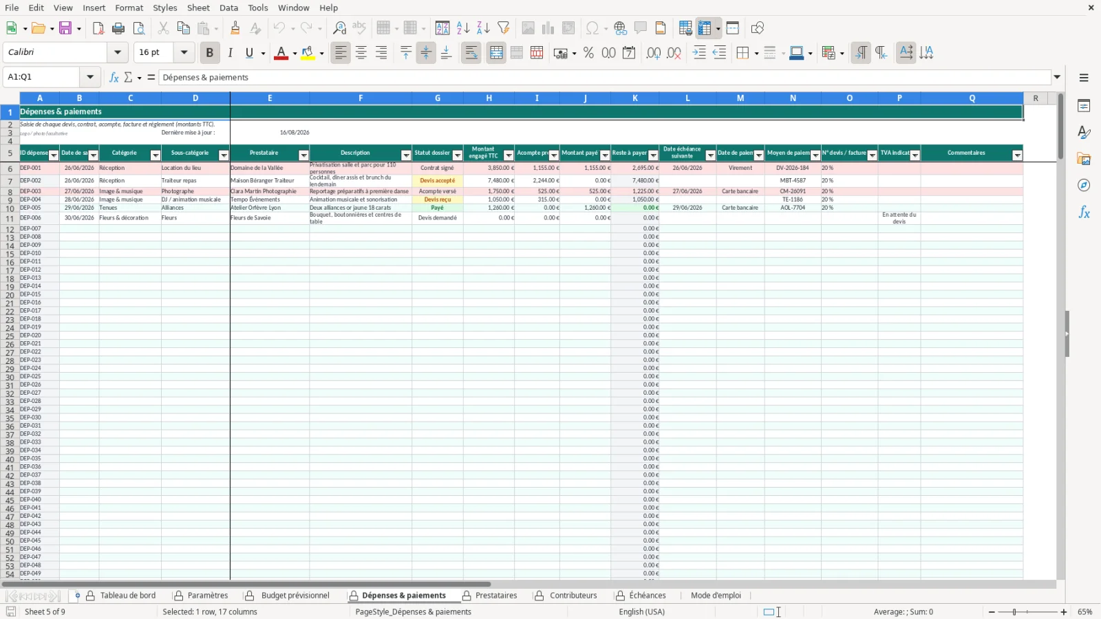The image size is (1101, 619).
Task: Click Background Color highlighter swatch
Action: (x=308, y=53)
